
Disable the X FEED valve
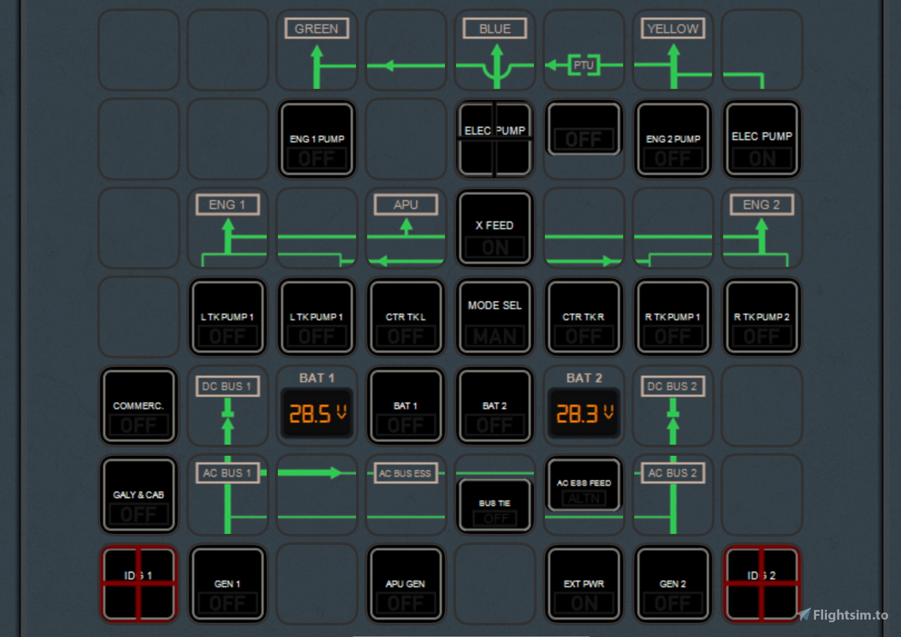494,228
